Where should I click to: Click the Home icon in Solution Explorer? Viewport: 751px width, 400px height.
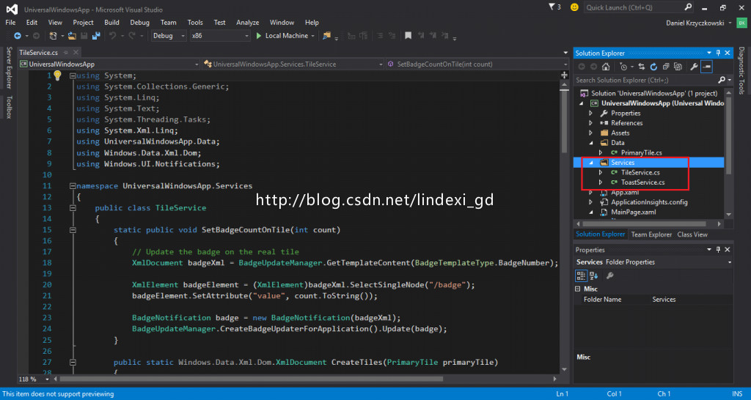(x=606, y=67)
